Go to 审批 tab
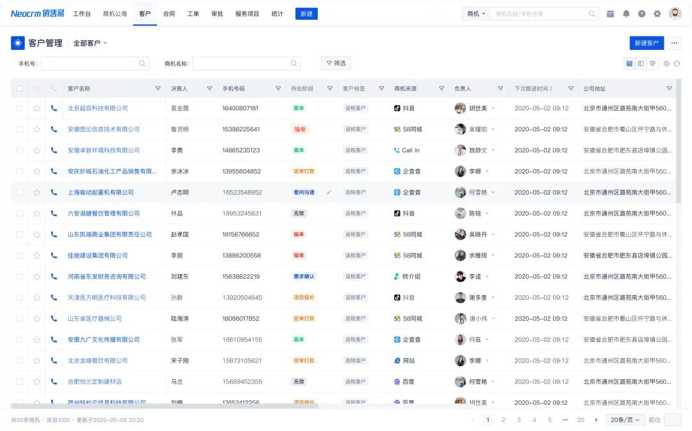 click(x=217, y=13)
